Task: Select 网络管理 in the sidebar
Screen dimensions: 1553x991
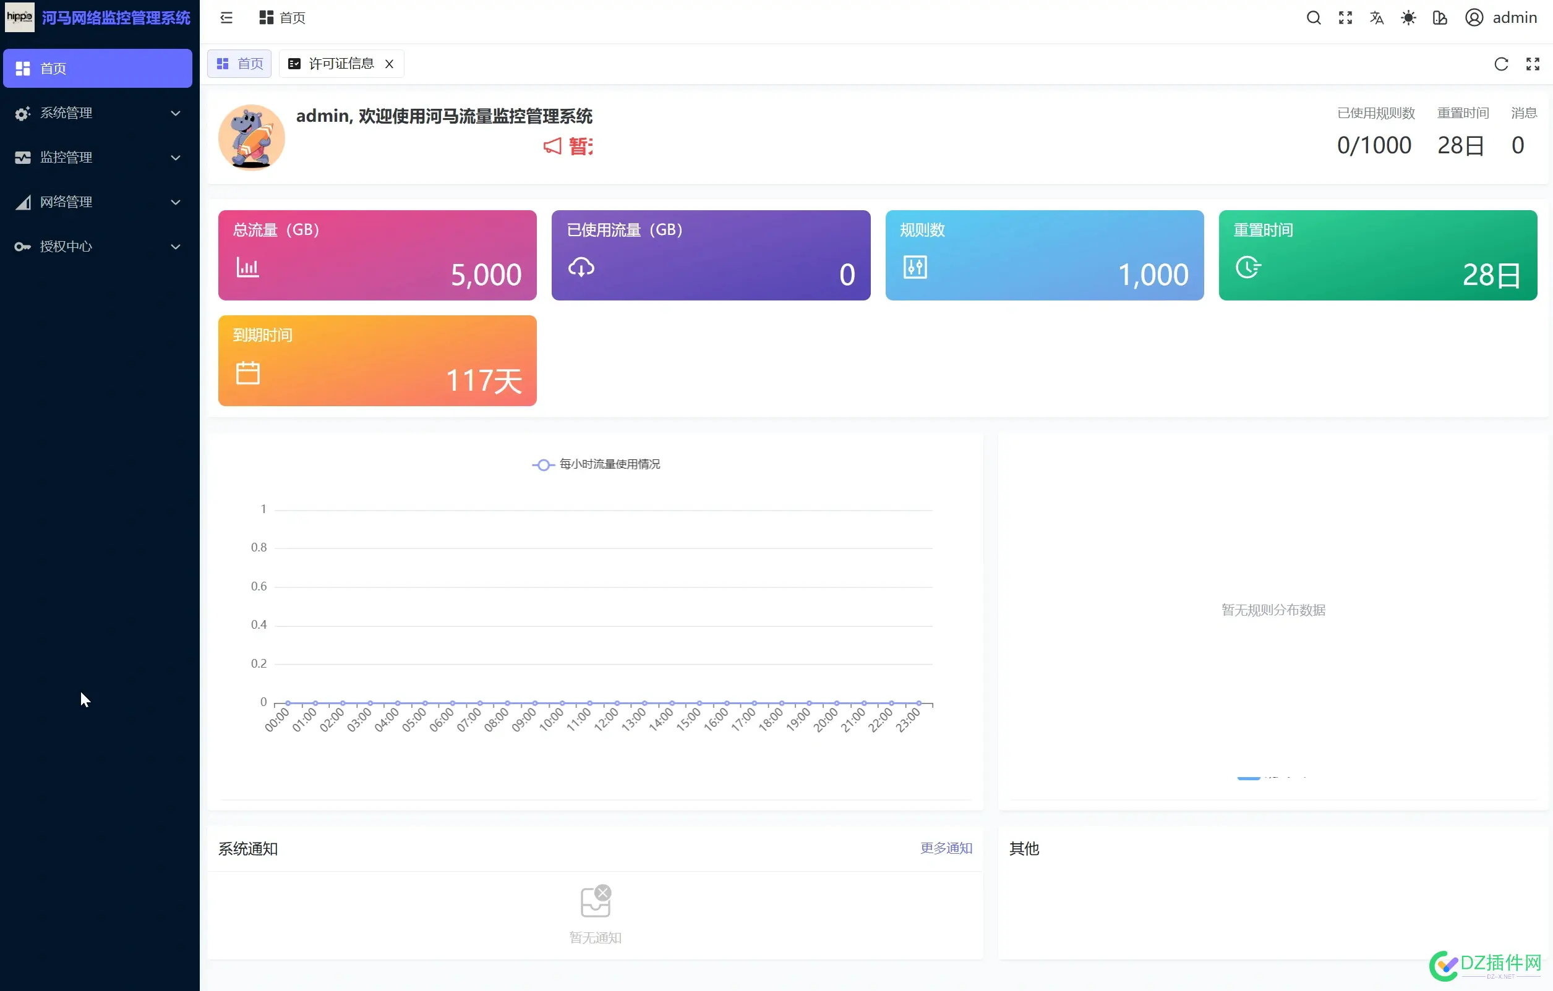Action: point(96,202)
